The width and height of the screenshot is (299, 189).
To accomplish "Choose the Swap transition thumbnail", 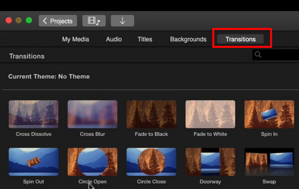I will click(x=269, y=162).
